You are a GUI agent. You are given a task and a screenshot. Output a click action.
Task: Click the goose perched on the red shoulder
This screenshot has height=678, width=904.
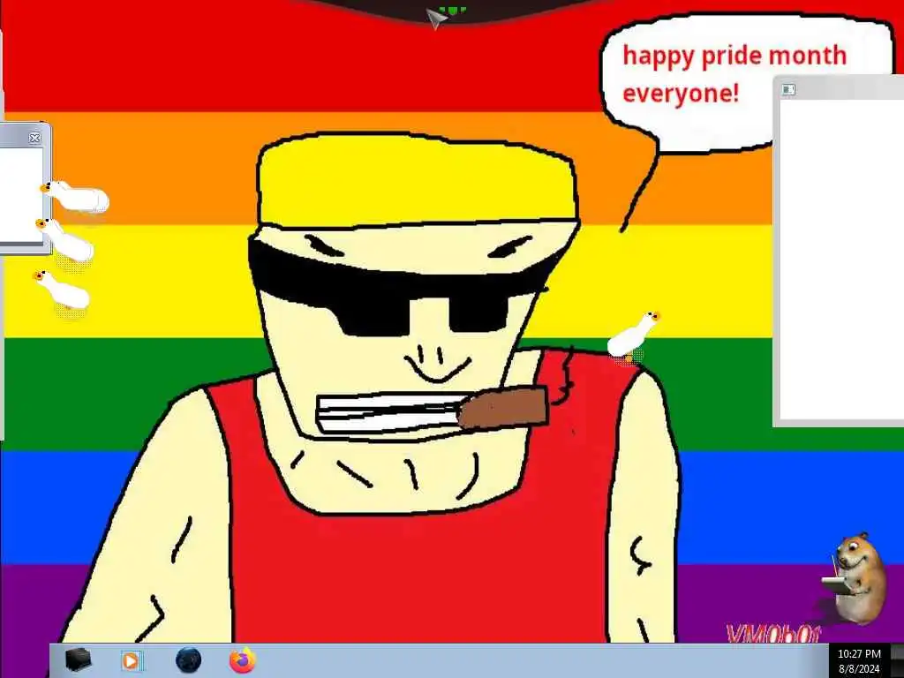point(632,337)
